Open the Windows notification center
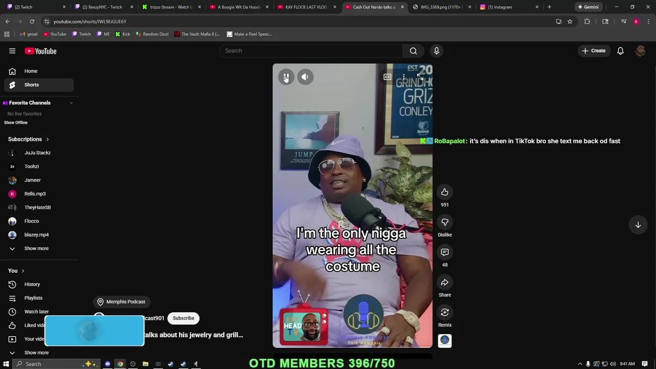 tap(645, 364)
